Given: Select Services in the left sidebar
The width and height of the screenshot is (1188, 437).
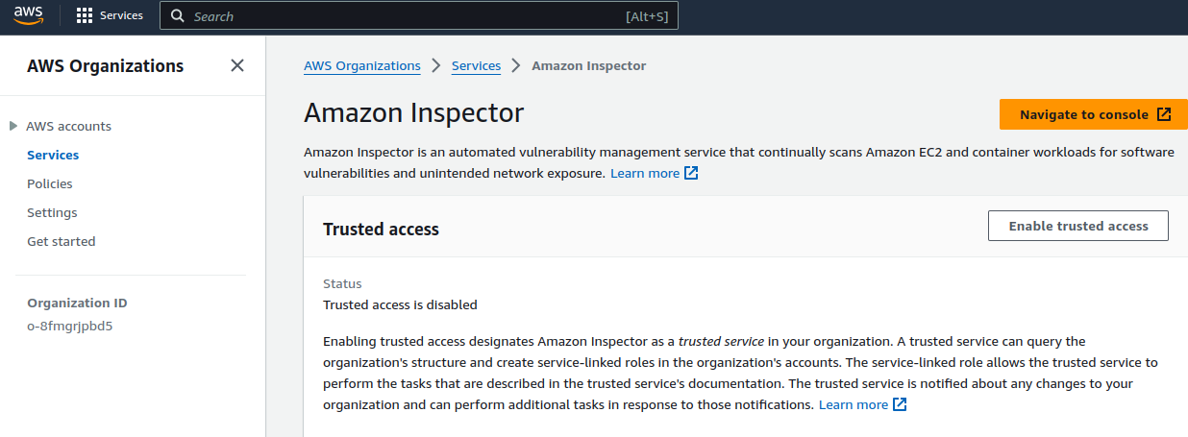Looking at the screenshot, I should pos(53,155).
